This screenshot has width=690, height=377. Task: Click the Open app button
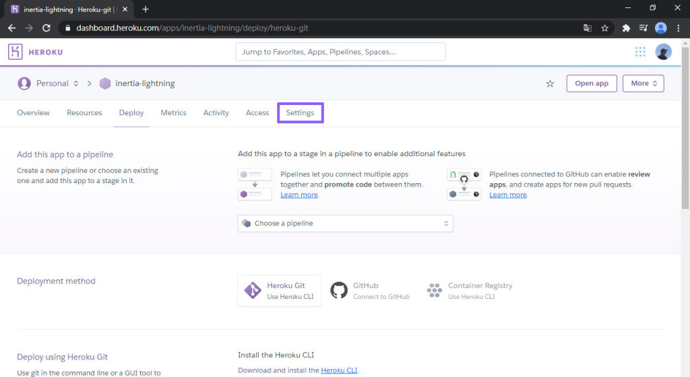(591, 83)
